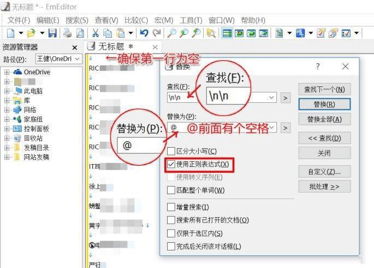Viewport: 374px width, 268px height.
Task: Click the third green wrap mode icon
Action: pyautogui.click(x=251, y=33)
